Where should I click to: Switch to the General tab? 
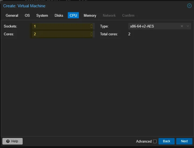(12, 15)
